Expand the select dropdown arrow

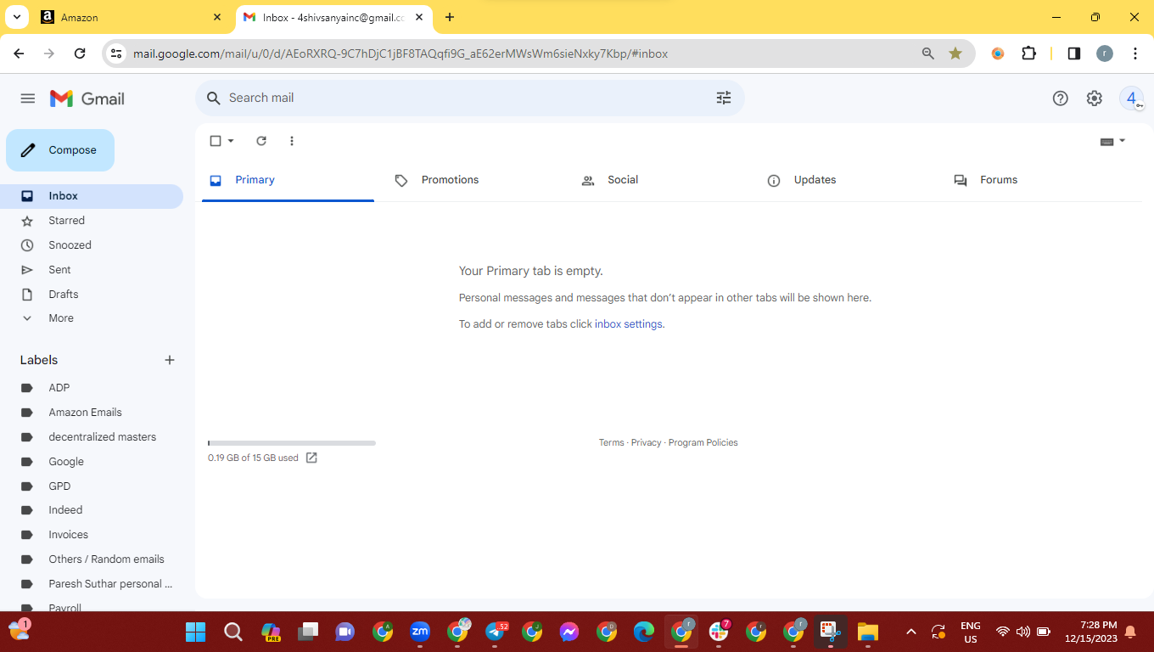point(231,141)
